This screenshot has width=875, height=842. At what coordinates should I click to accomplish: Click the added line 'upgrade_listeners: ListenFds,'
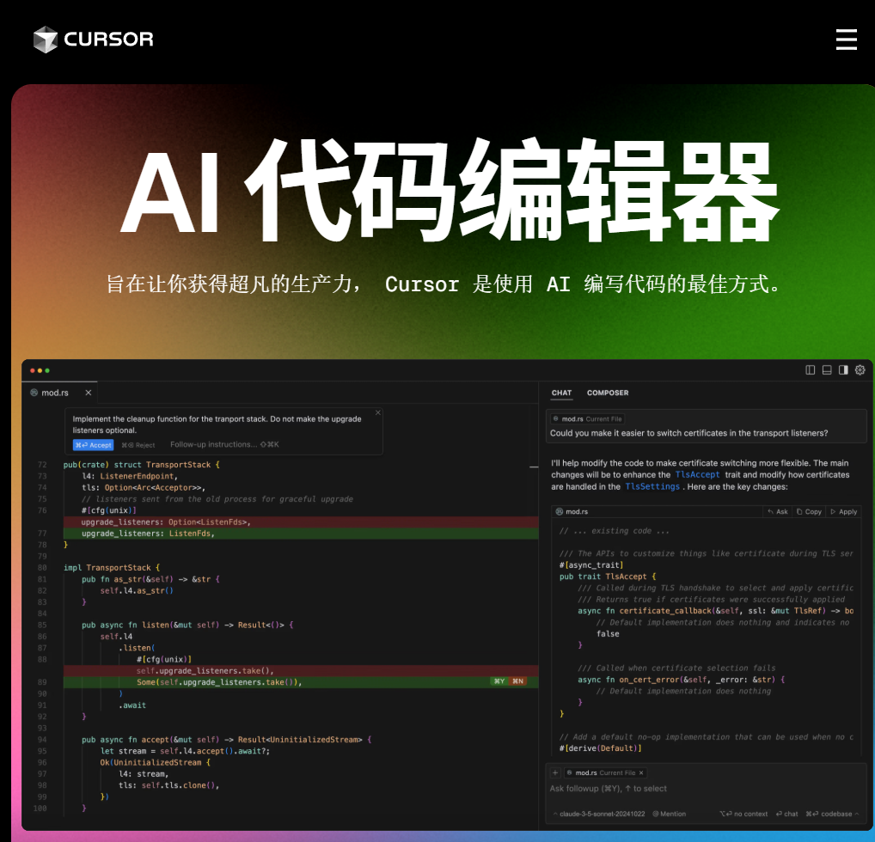[148, 534]
